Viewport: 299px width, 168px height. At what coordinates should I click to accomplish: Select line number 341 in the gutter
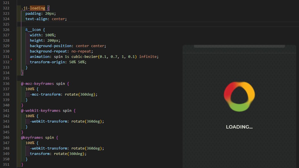[x=6, y=110]
